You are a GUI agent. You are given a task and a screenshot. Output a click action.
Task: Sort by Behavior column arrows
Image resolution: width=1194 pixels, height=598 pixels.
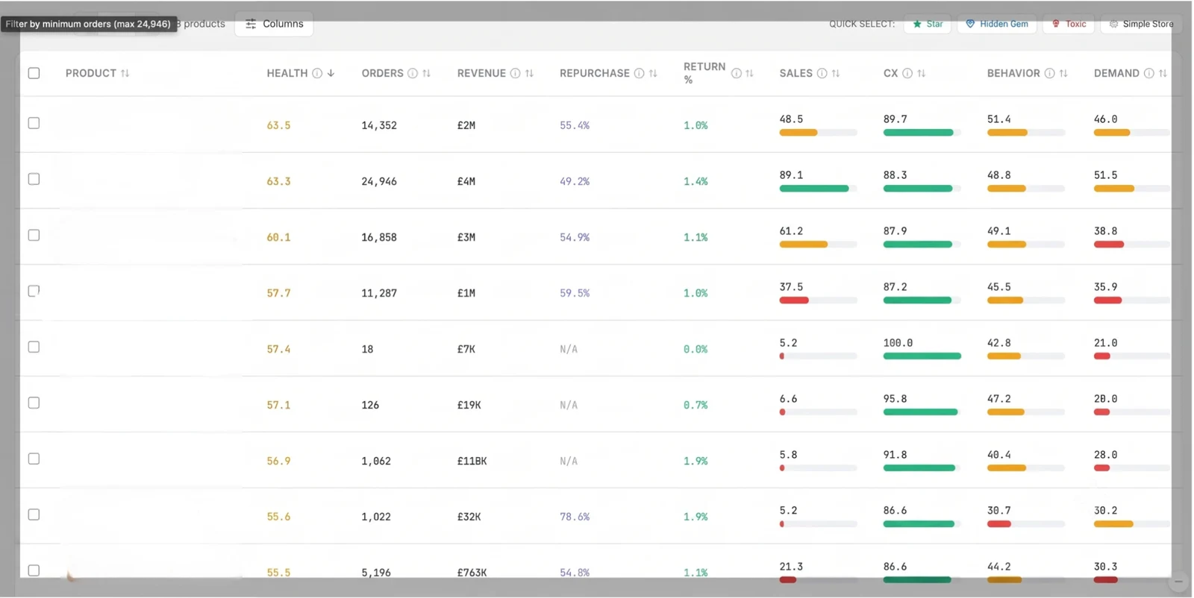click(x=1063, y=73)
